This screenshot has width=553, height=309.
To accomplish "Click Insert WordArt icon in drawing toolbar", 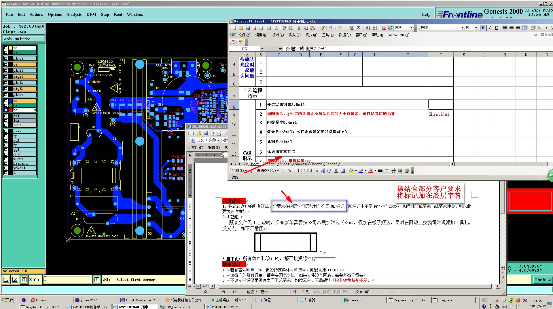I will click(x=323, y=171).
